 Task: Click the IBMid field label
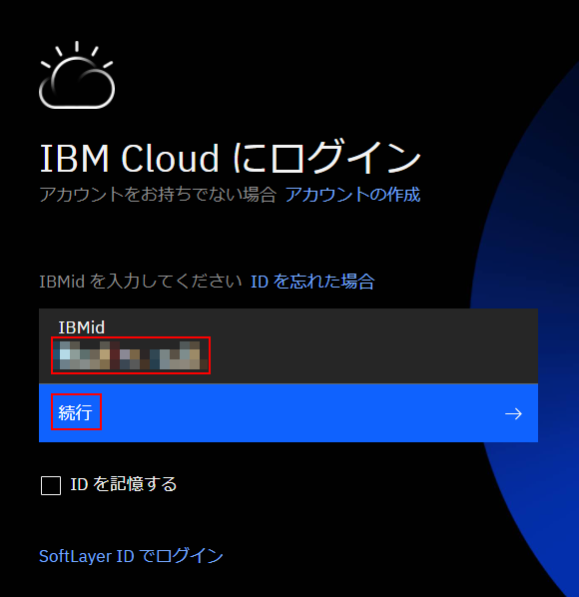tap(82, 327)
